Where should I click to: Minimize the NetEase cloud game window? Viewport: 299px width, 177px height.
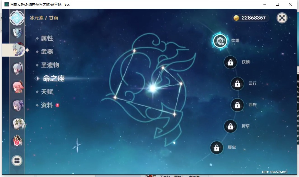coord(265,4)
